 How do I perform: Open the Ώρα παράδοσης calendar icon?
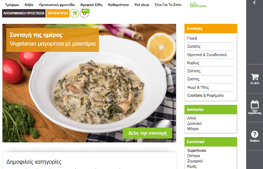(x=255, y=107)
